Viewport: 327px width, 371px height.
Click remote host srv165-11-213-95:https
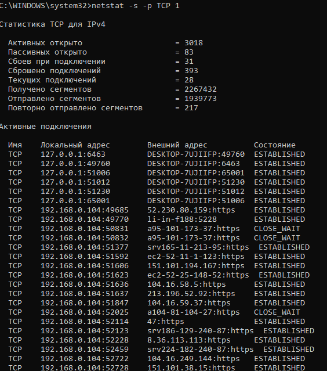(x=198, y=247)
